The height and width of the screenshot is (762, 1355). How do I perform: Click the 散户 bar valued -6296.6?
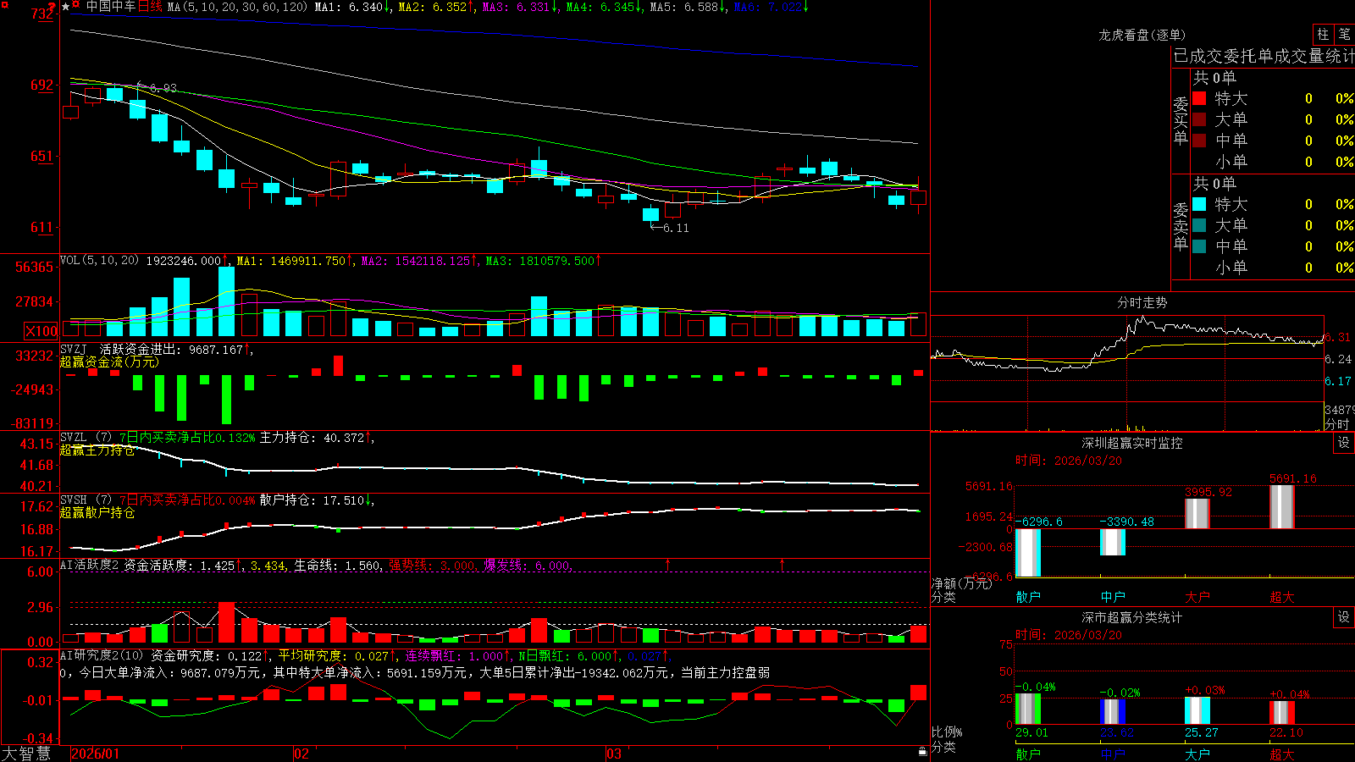(1028, 553)
